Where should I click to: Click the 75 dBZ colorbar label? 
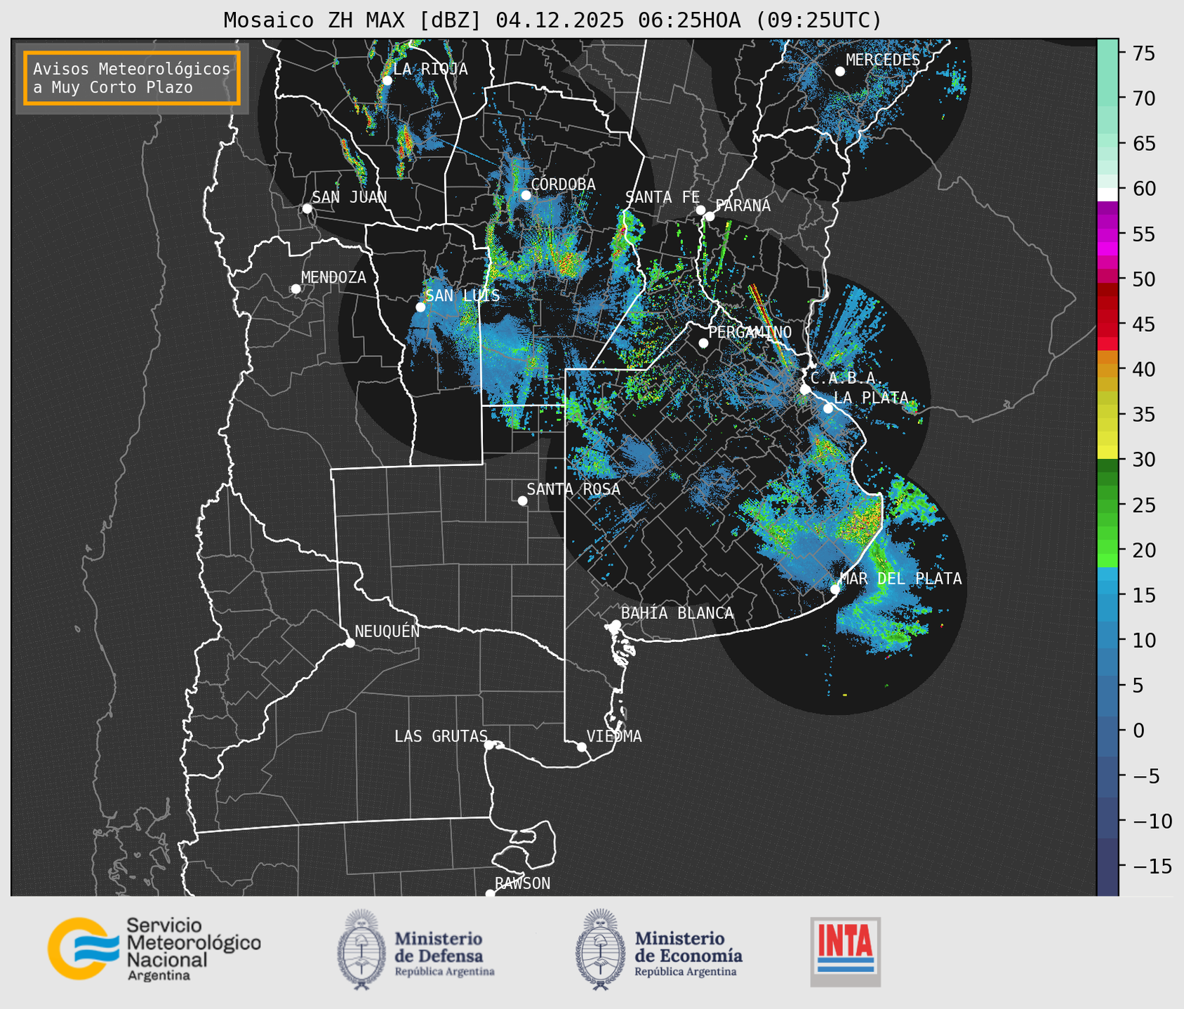pyautogui.click(x=1145, y=53)
